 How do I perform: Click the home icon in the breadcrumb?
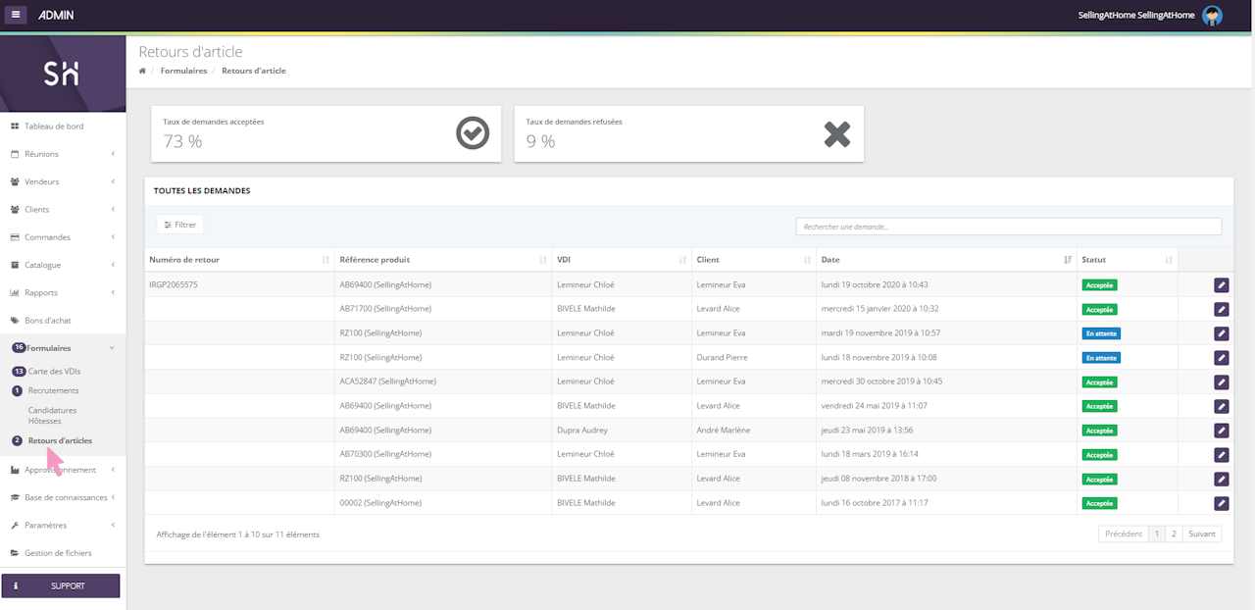point(143,71)
